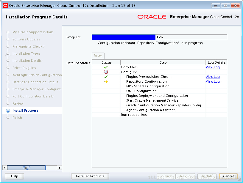The width and height of the screenshot is (243, 183).
Task: Select the WebLogic Server Configuration step
Action: point(37,75)
